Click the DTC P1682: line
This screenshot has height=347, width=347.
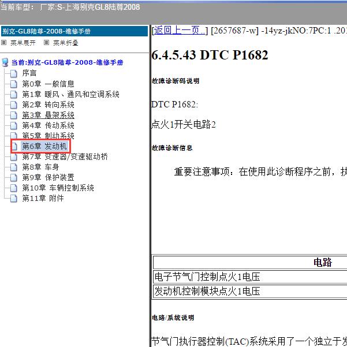point(174,105)
